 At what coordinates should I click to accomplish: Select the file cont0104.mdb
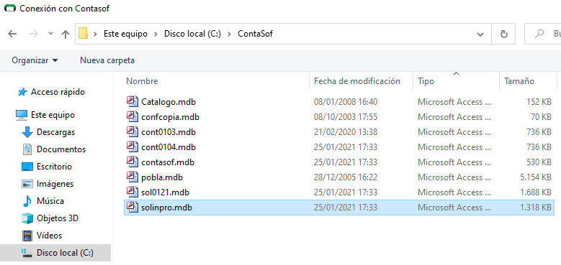pos(169,147)
